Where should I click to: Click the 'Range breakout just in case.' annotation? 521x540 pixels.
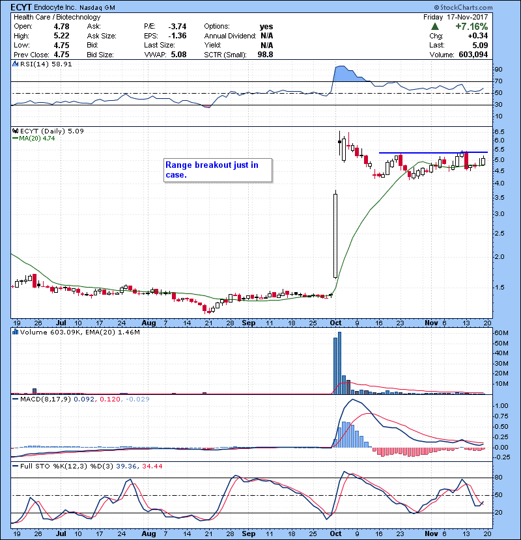(x=218, y=170)
